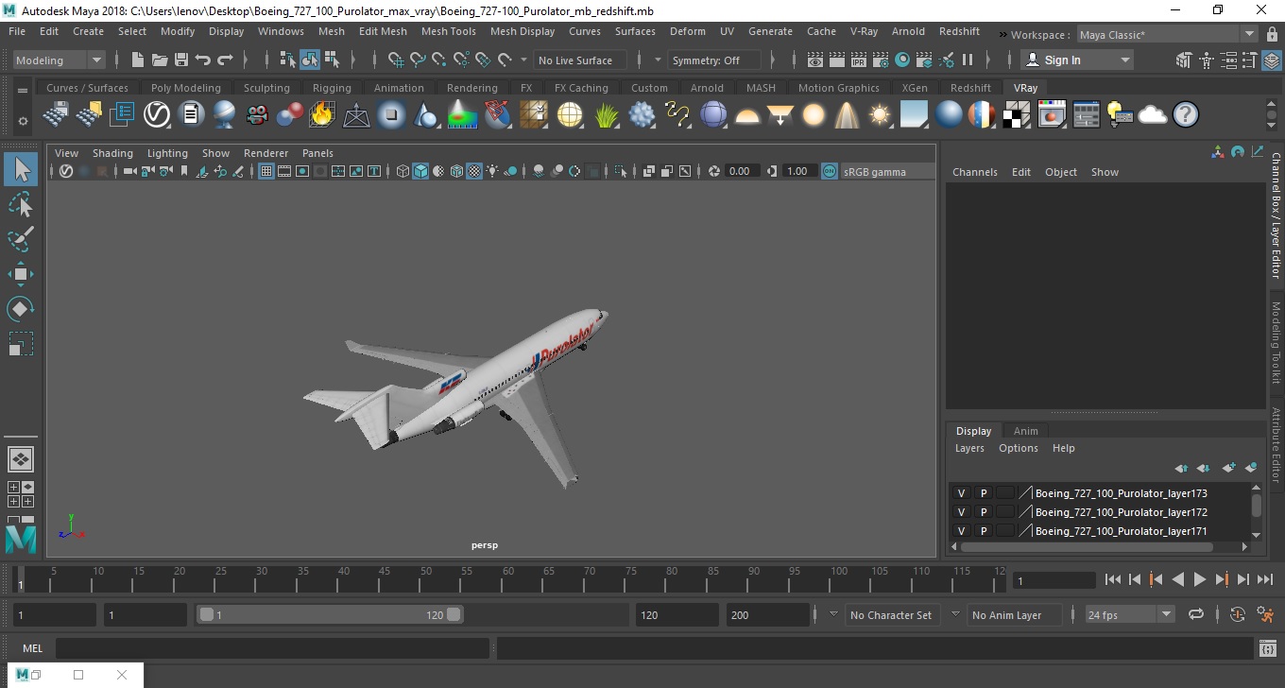Image resolution: width=1285 pixels, height=688 pixels.
Task: Open sRGB gamma view transform dropdown
Action: (x=886, y=171)
